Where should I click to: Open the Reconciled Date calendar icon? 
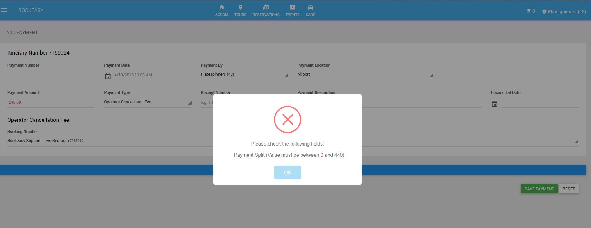tap(494, 104)
